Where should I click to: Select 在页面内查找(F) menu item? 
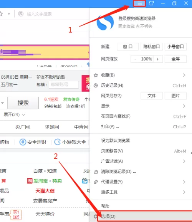[141, 116]
